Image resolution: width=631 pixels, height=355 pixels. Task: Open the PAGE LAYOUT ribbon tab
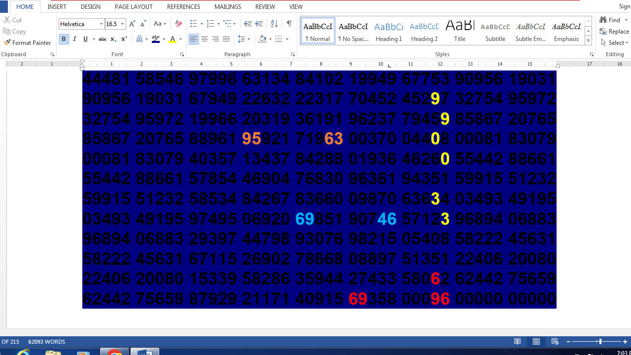pyautogui.click(x=134, y=7)
